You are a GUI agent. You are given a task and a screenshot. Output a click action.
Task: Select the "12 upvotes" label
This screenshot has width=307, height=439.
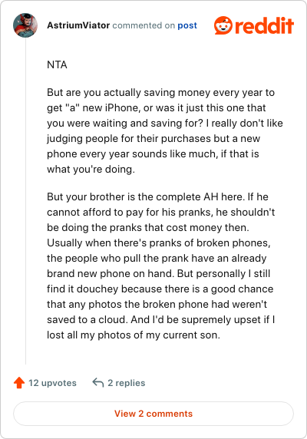(52, 383)
